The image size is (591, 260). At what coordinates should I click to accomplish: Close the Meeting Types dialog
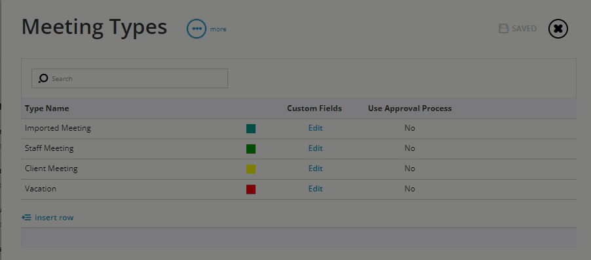tap(558, 29)
